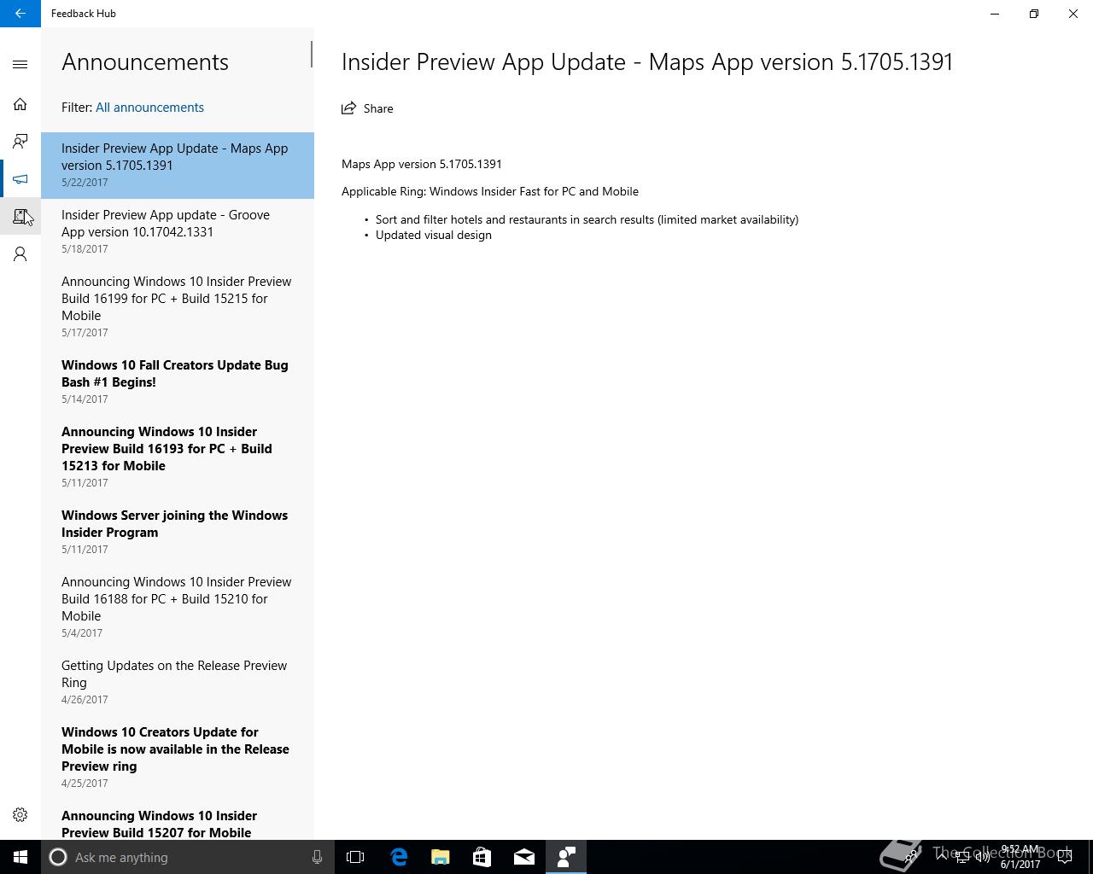Select the Announcements megaphone icon

point(20,179)
